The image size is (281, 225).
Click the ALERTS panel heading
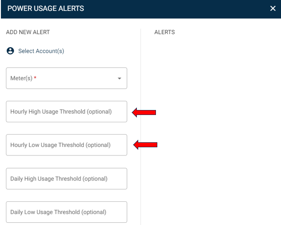[x=165, y=32]
